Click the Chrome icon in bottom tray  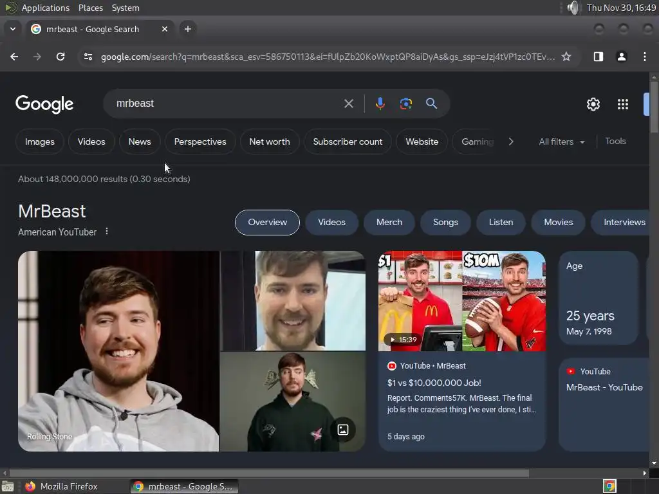(609, 486)
